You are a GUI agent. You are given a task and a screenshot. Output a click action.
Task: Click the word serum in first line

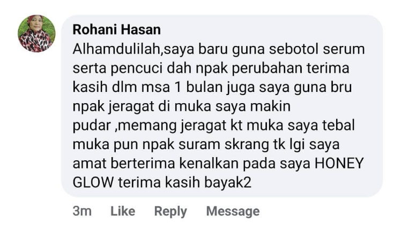click(x=344, y=49)
